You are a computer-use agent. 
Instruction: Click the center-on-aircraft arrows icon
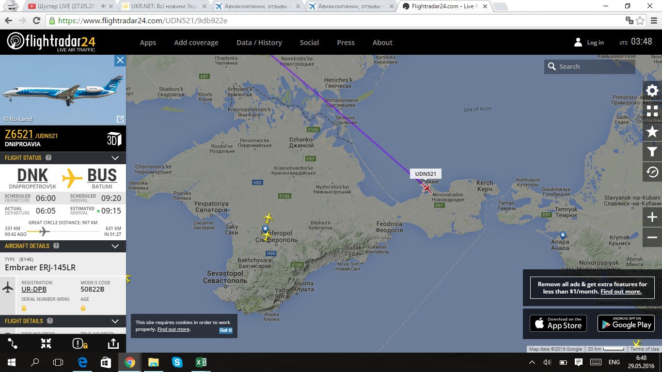[x=46, y=343]
